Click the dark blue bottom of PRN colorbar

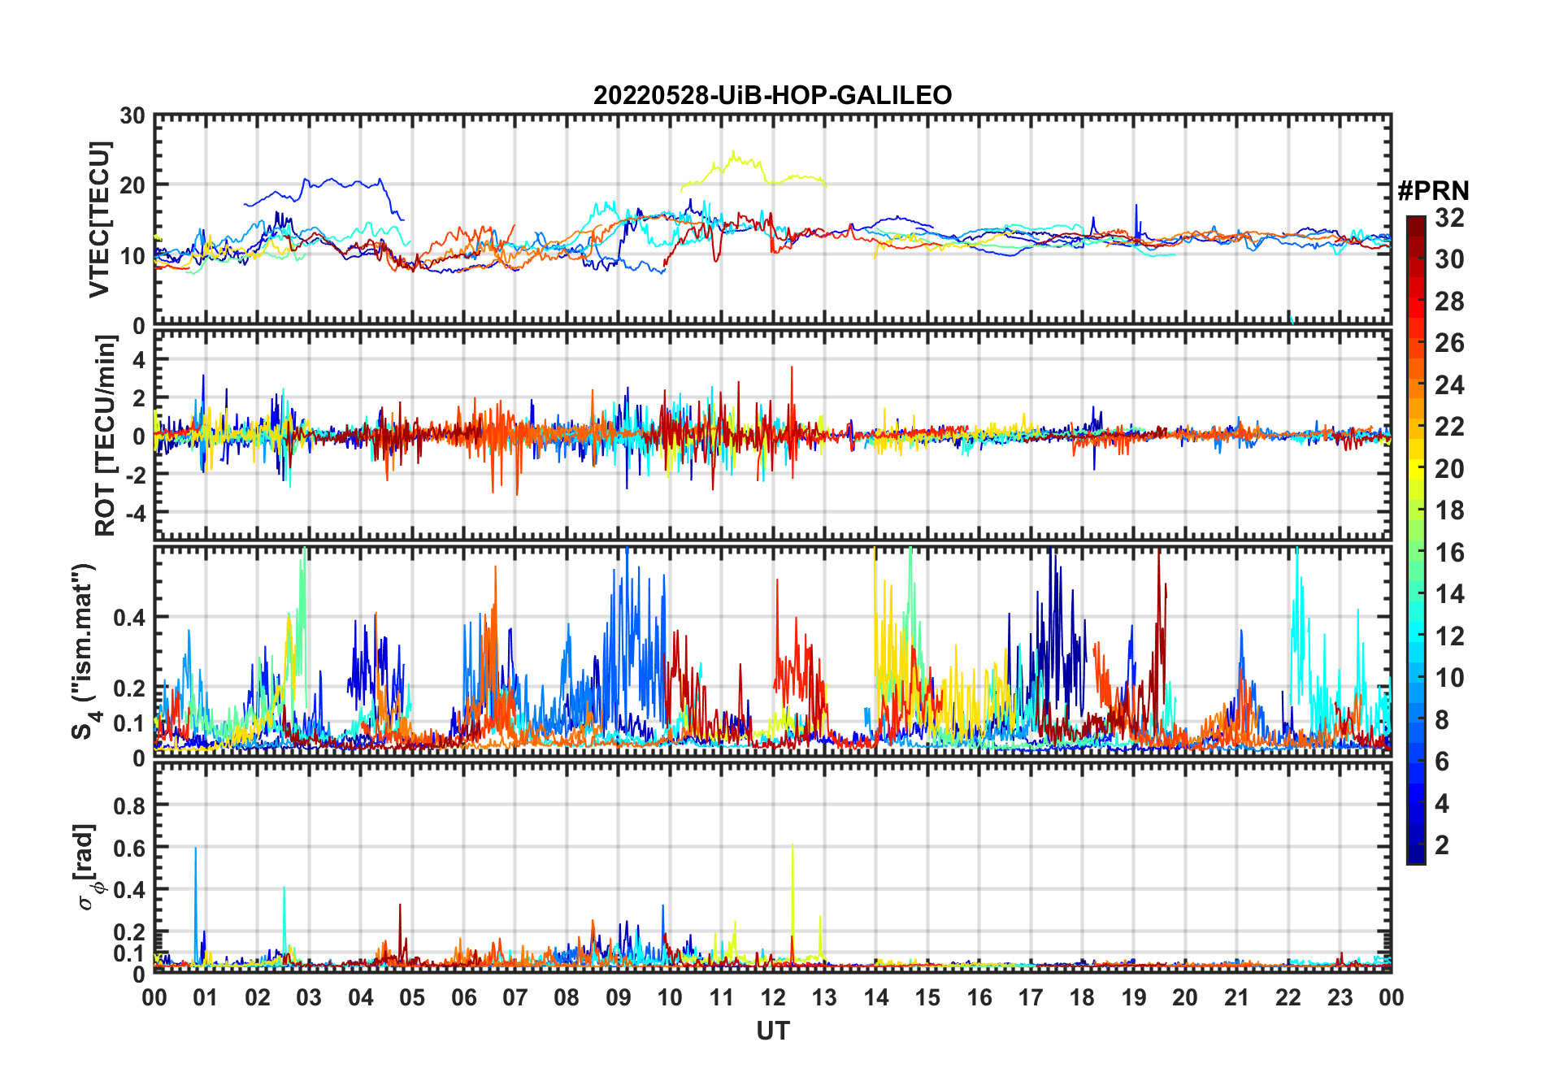tap(1416, 853)
